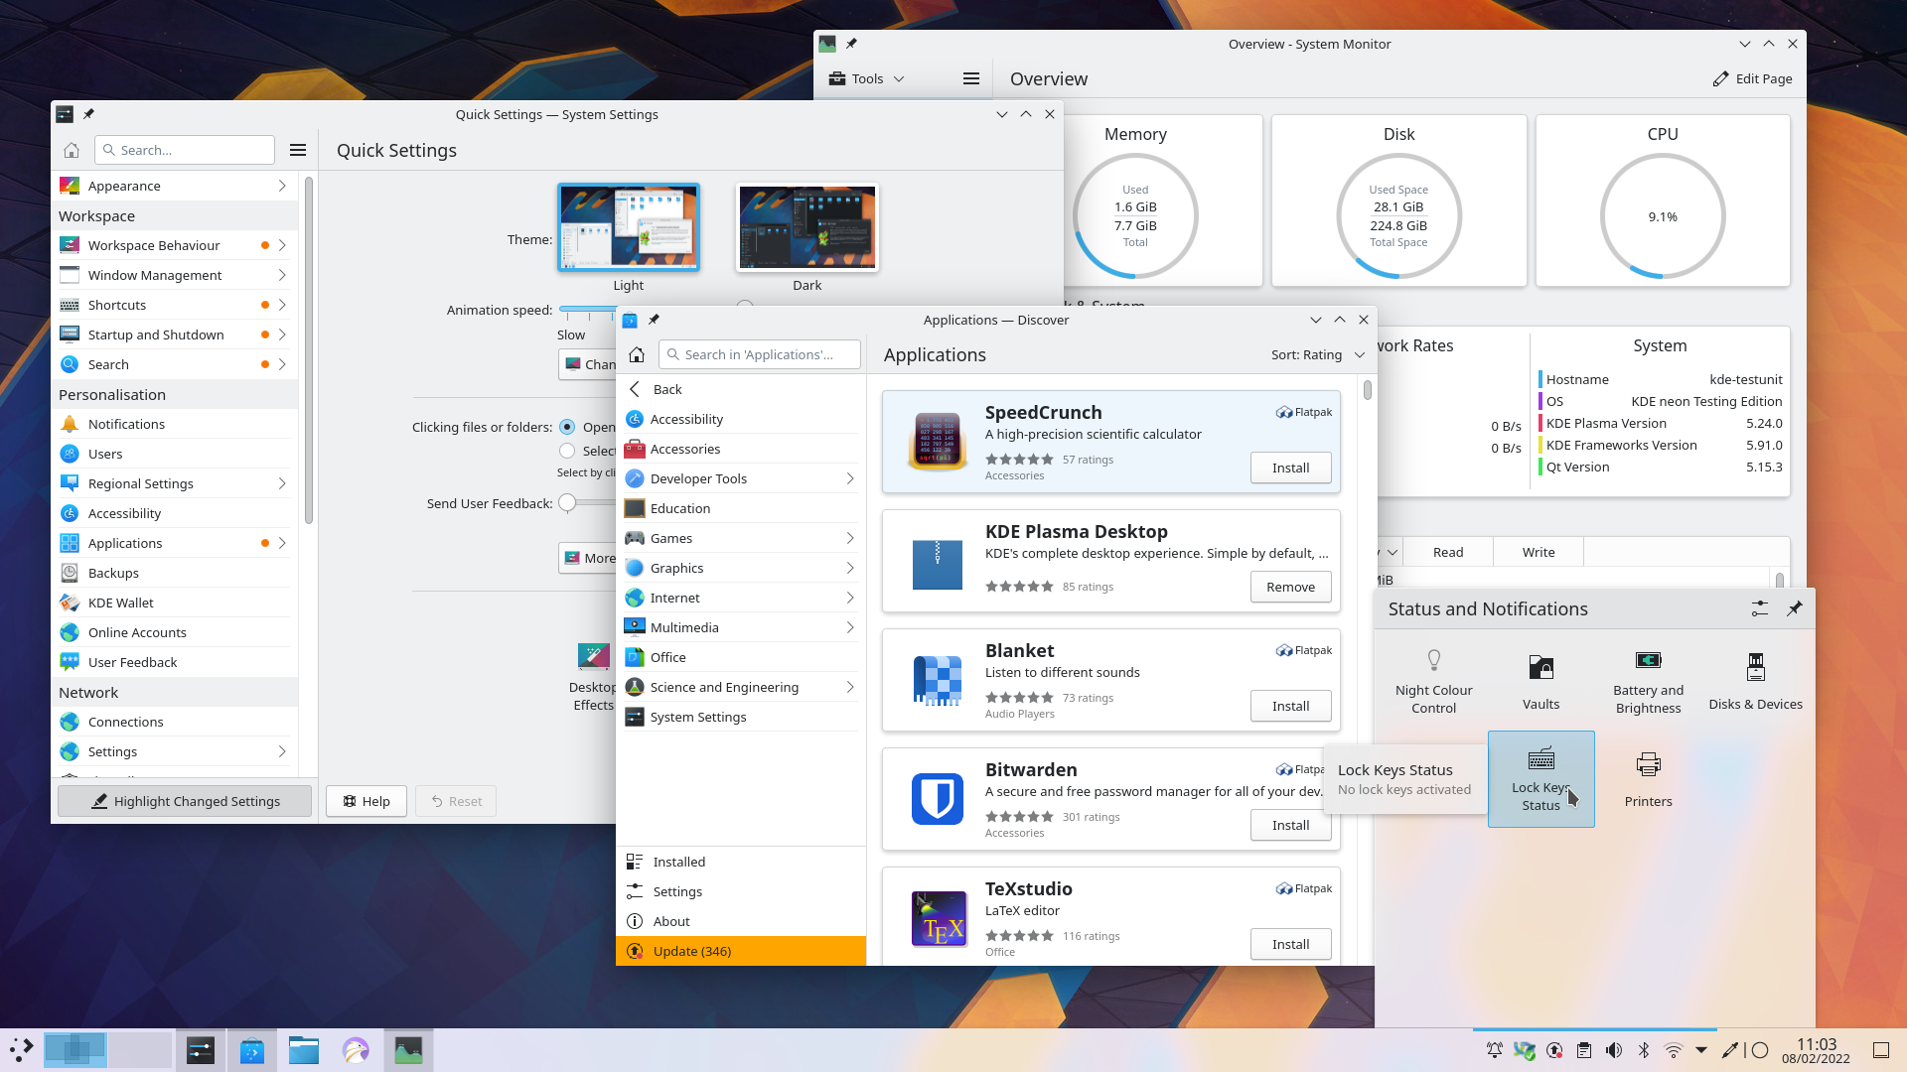Click the Disks & Devices icon

[x=1755, y=668]
